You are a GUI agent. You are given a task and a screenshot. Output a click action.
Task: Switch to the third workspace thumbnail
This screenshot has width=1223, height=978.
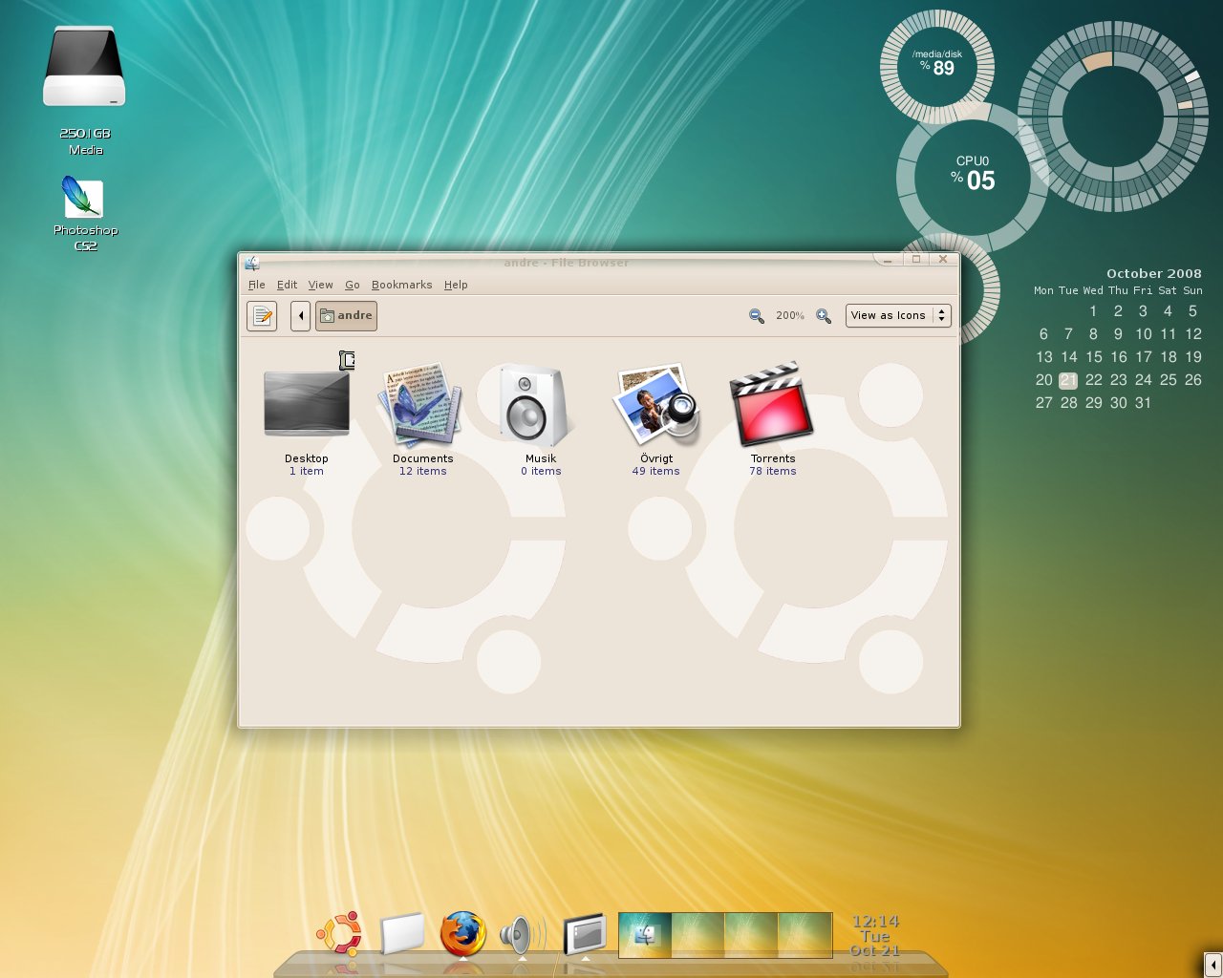click(751, 935)
